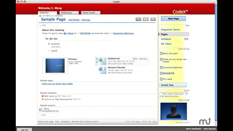Viewport: 233px width, 131px height.
Task: Click the page icon beside Upcoming Objectives
Action: click(x=161, y=67)
